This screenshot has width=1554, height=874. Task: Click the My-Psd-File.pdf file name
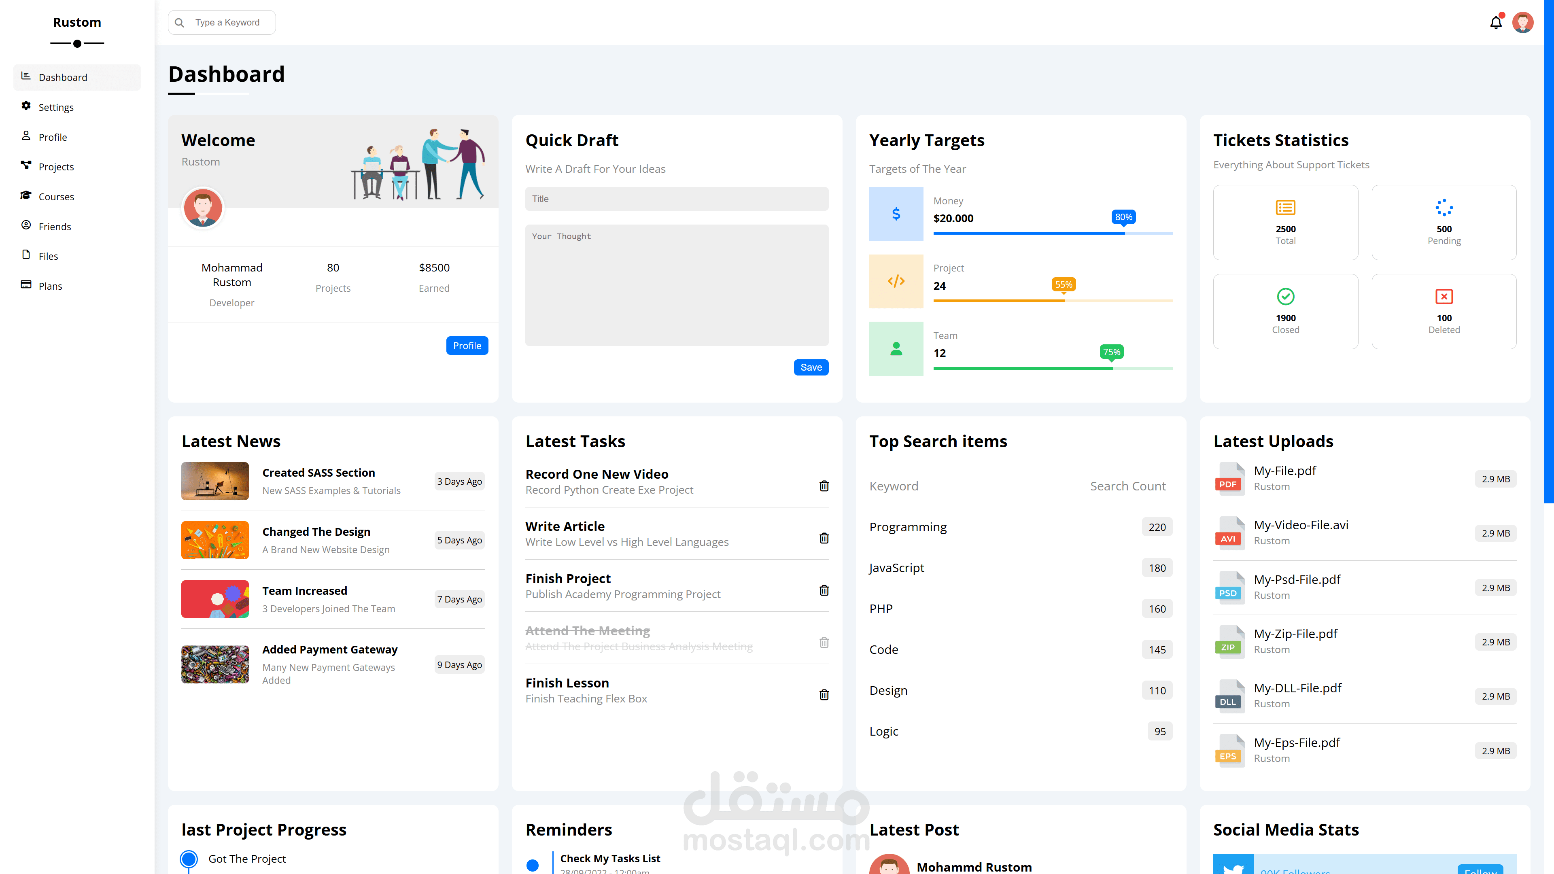[x=1297, y=580]
